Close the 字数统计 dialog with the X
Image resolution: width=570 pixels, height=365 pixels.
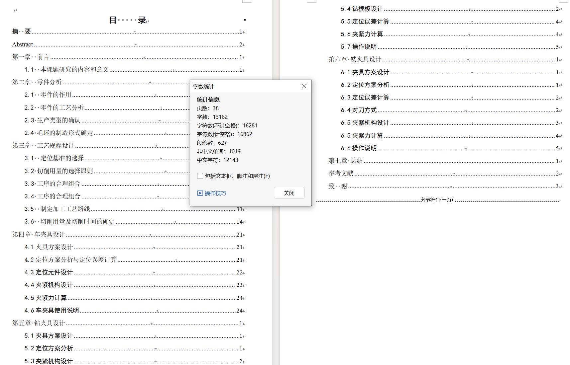[304, 86]
